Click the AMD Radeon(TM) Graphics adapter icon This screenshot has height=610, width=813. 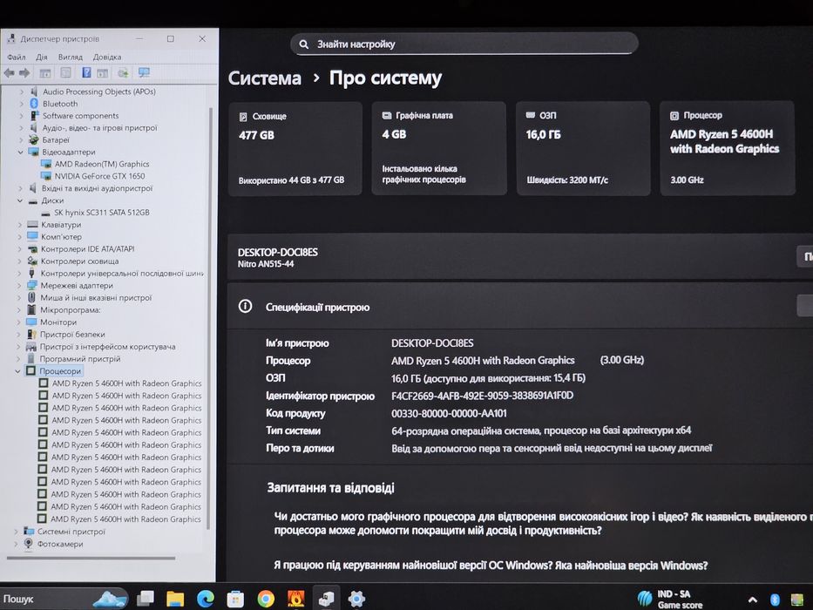(46, 164)
